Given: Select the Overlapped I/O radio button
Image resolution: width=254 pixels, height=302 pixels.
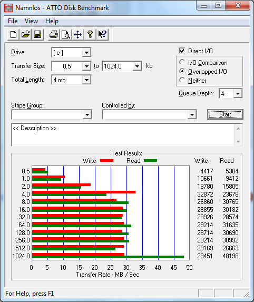Looking at the screenshot, I should coord(182,71).
